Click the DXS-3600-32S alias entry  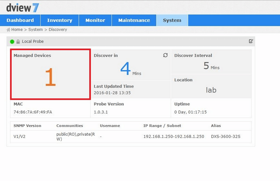pyautogui.click(x=226, y=137)
